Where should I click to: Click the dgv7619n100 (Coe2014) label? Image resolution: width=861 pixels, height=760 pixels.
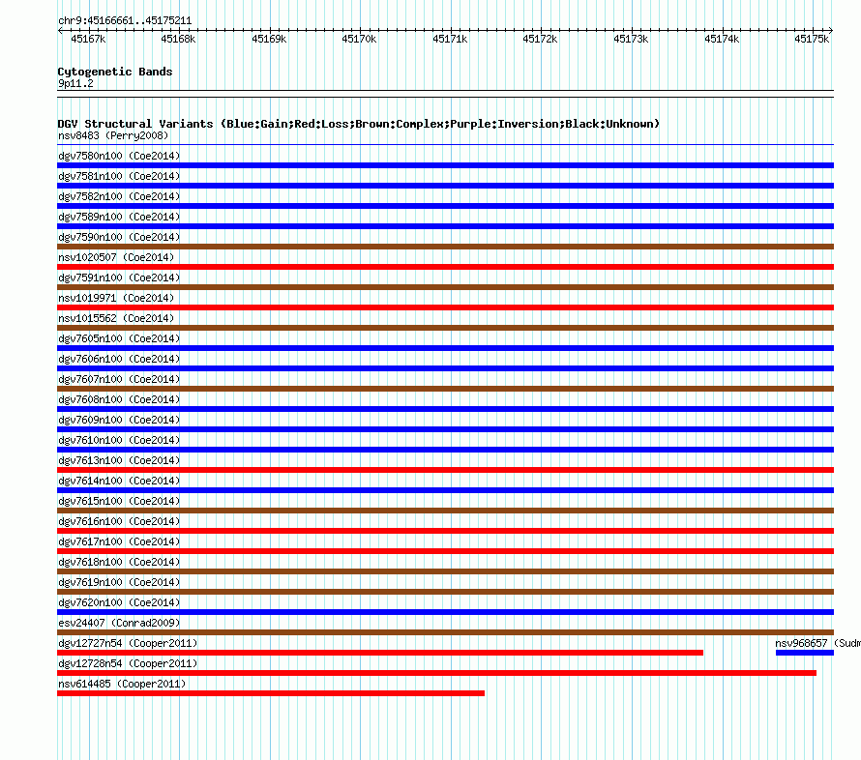119,582
